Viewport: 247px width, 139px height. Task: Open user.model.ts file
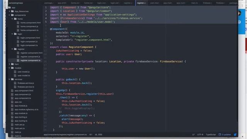tap(24, 76)
